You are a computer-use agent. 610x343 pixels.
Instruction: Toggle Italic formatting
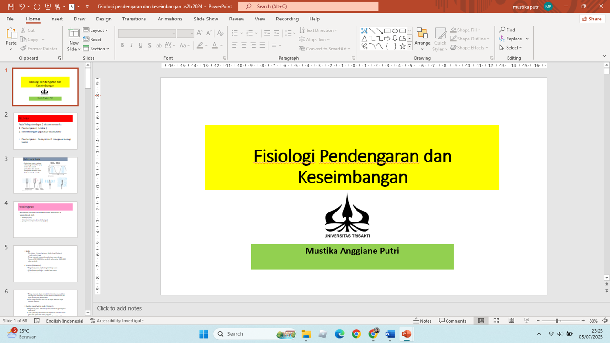click(132, 45)
